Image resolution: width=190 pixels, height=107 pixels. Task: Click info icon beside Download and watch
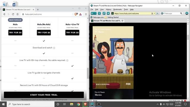(x=54, y=48)
